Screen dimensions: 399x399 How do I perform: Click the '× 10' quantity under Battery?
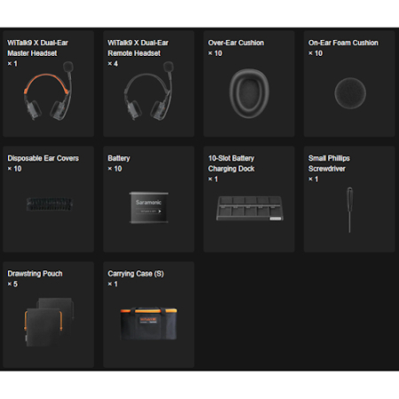(114, 168)
